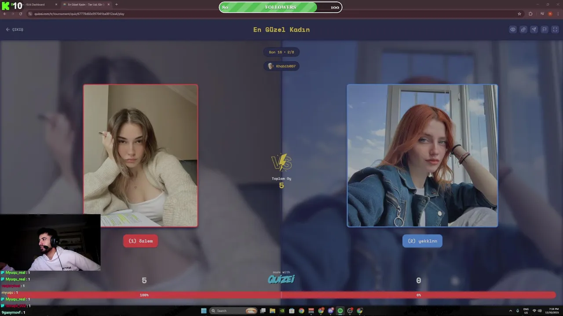Open the clock showing 7:16 PM
Image resolution: width=563 pixels, height=316 pixels.
(x=552, y=311)
